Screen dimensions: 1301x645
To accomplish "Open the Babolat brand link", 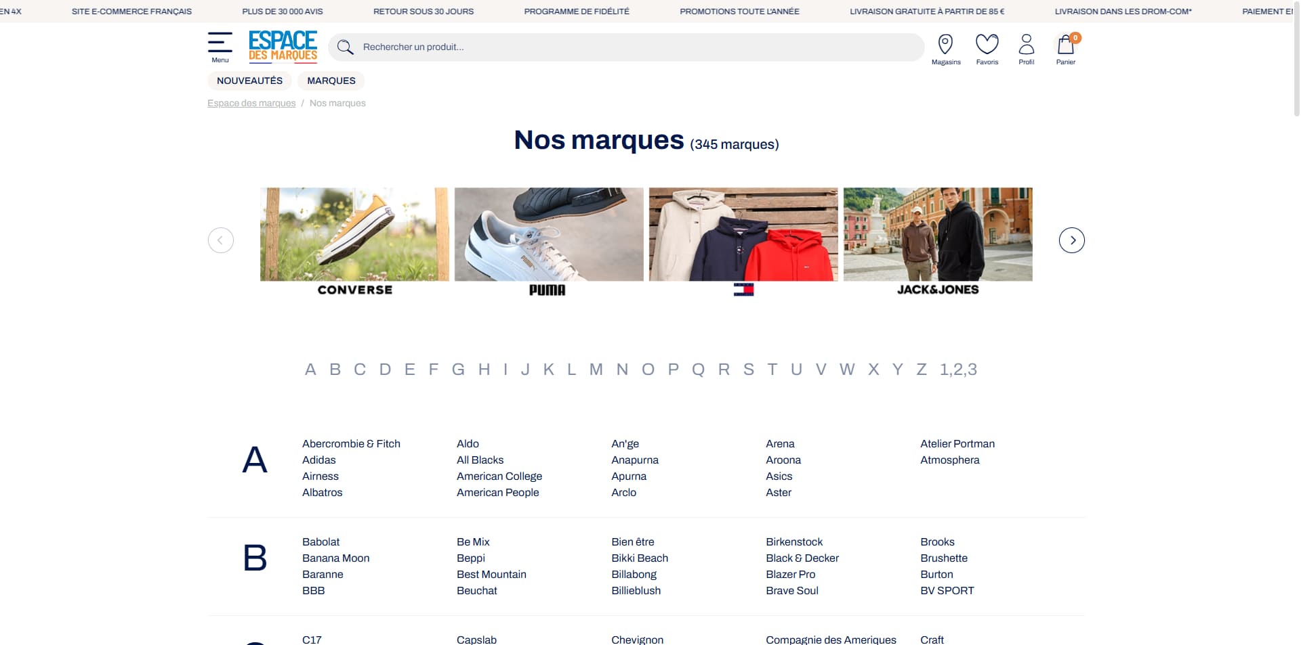I will (321, 542).
